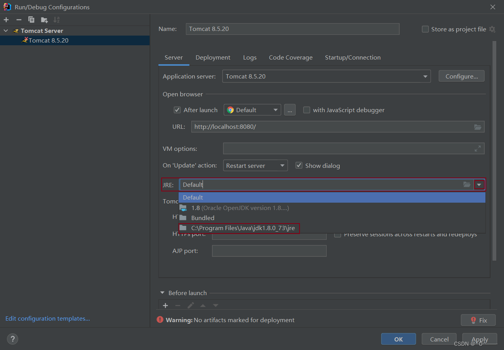Choose Default in JRE list
504x350 pixels.
(332, 198)
